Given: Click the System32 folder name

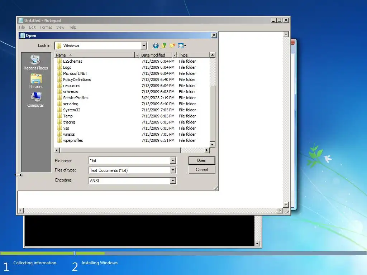Looking at the screenshot, I should [x=72, y=110].
